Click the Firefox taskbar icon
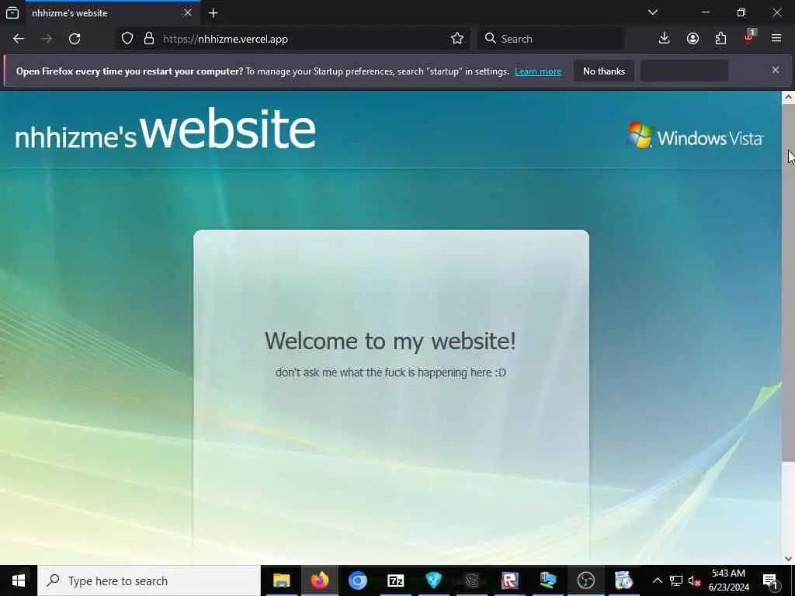The image size is (795, 596). [x=319, y=580]
